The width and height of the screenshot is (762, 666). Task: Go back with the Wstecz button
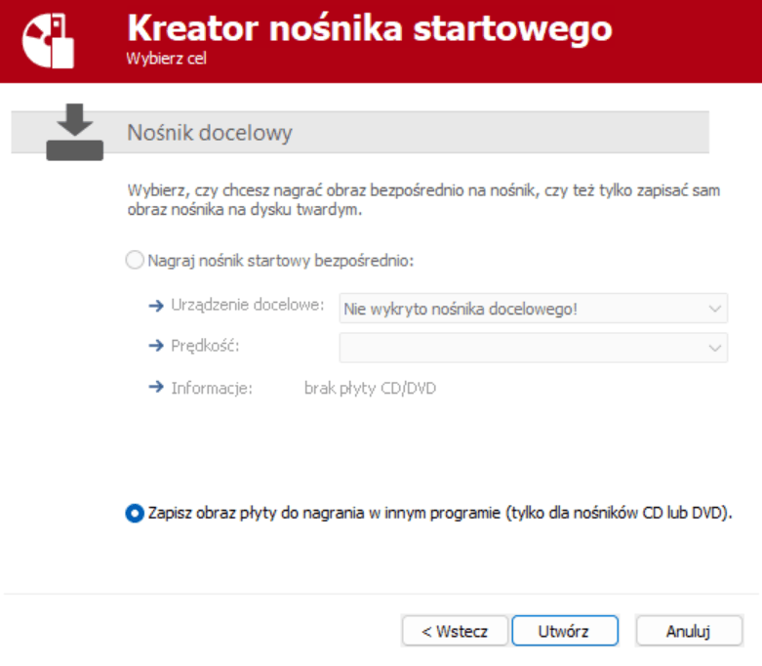tap(455, 631)
